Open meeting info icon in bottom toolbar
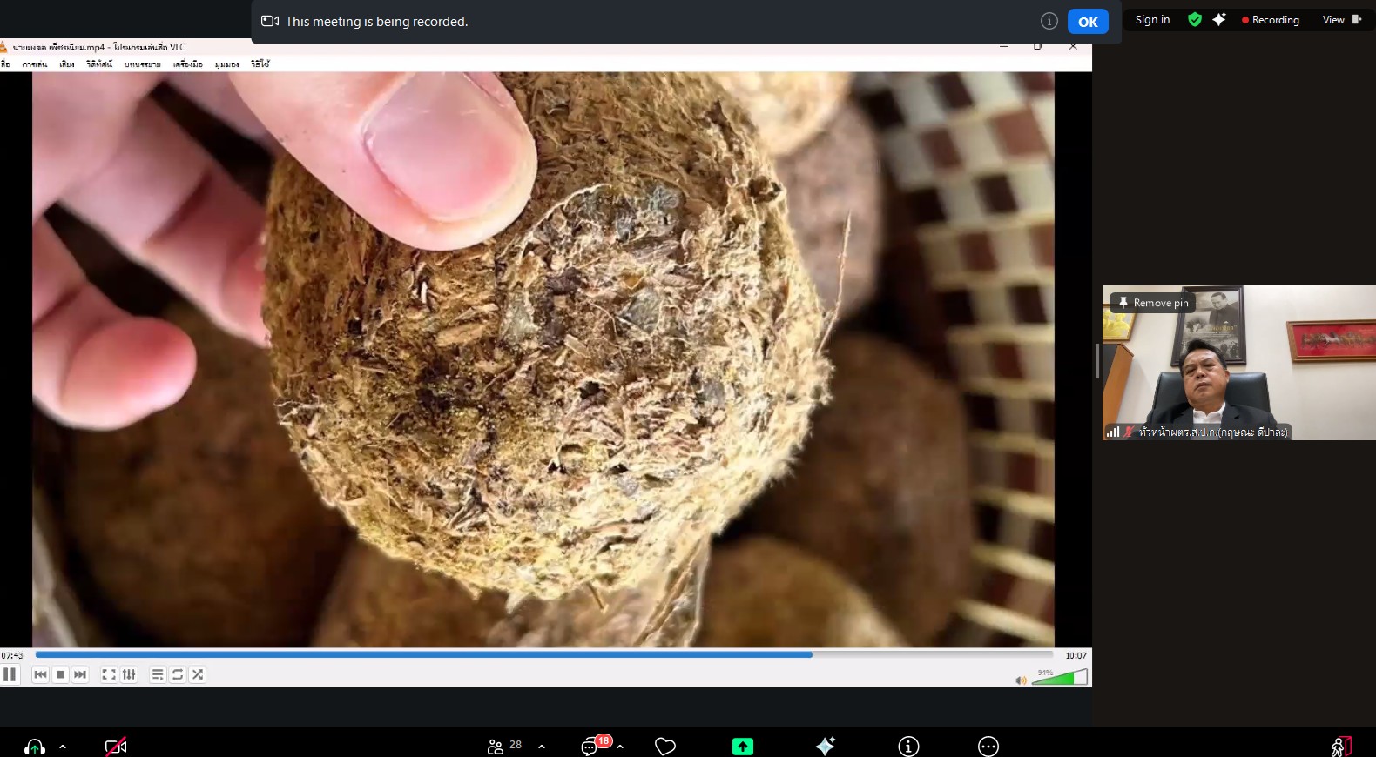This screenshot has width=1376, height=757. coord(908,746)
